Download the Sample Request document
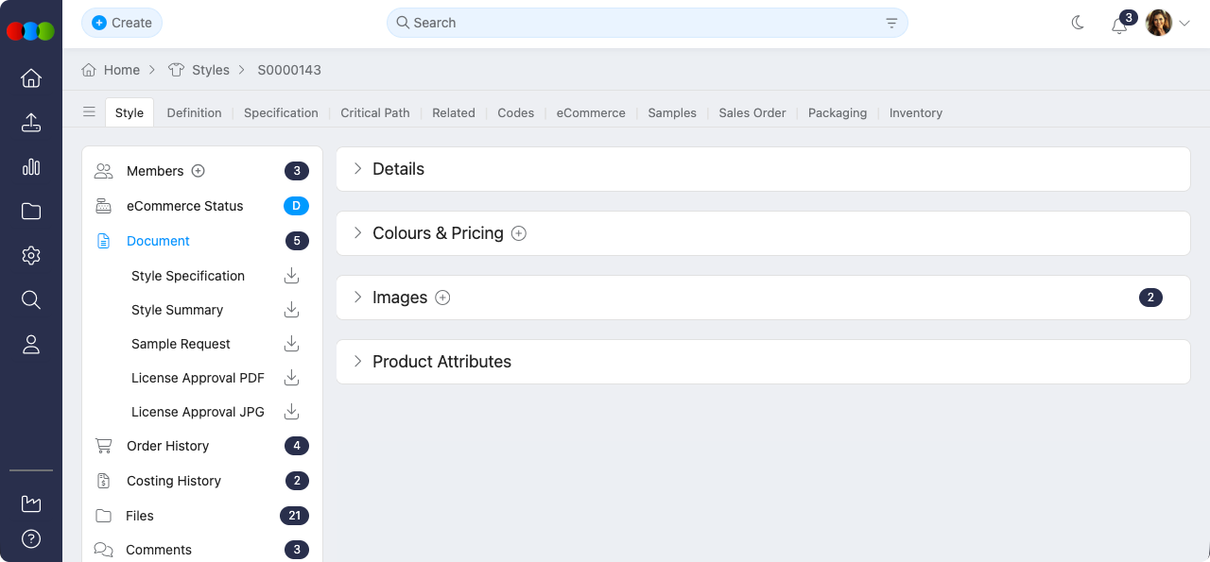Viewport: 1210px width, 562px height. 291,343
